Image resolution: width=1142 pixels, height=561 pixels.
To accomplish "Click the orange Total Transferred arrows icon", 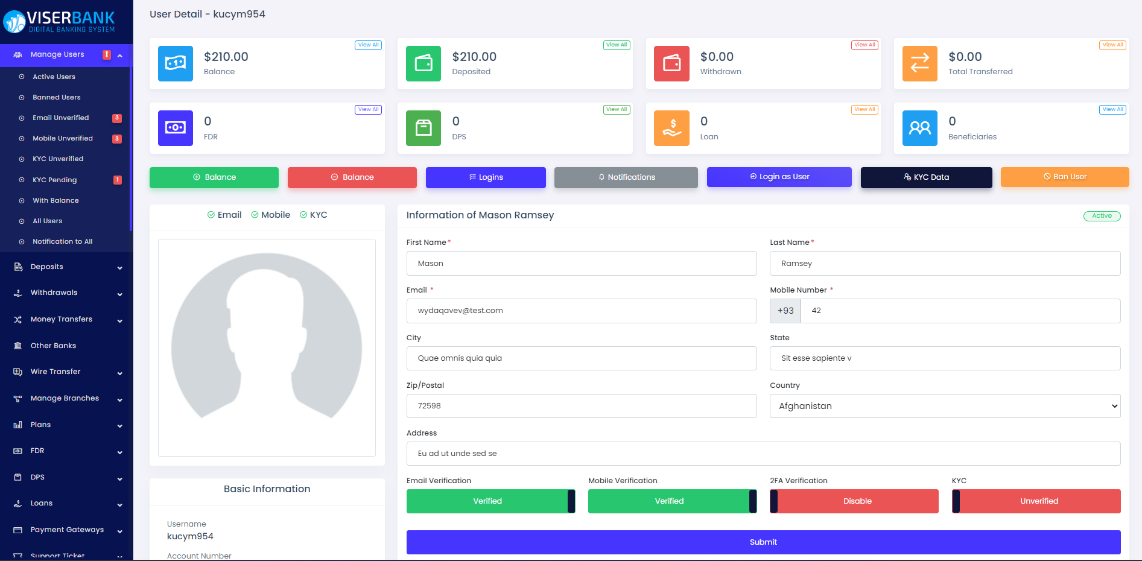I will click(x=919, y=63).
